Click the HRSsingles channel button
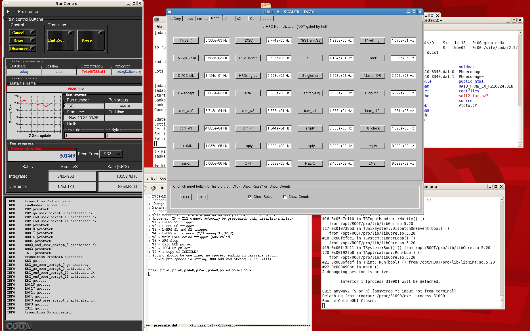The image size is (530, 331). pos(248,76)
